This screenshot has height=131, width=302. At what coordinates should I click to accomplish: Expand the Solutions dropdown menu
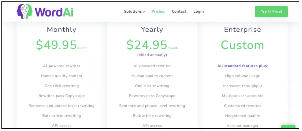(x=134, y=11)
